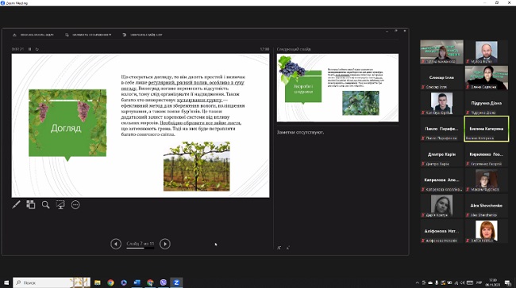Pause the presentation timer

tap(29, 49)
